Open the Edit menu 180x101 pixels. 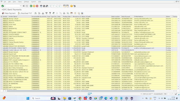click(x=9, y=2)
